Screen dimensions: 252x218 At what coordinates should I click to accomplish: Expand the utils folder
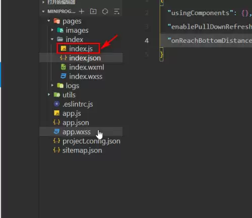tap(49, 95)
